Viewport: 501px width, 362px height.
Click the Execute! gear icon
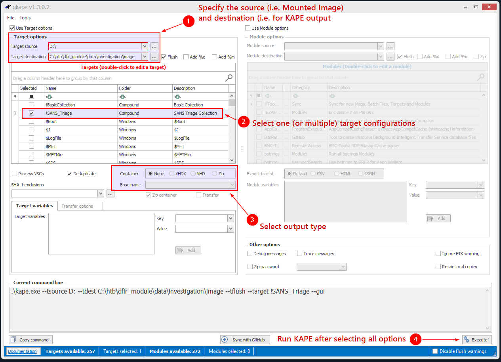click(x=467, y=339)
